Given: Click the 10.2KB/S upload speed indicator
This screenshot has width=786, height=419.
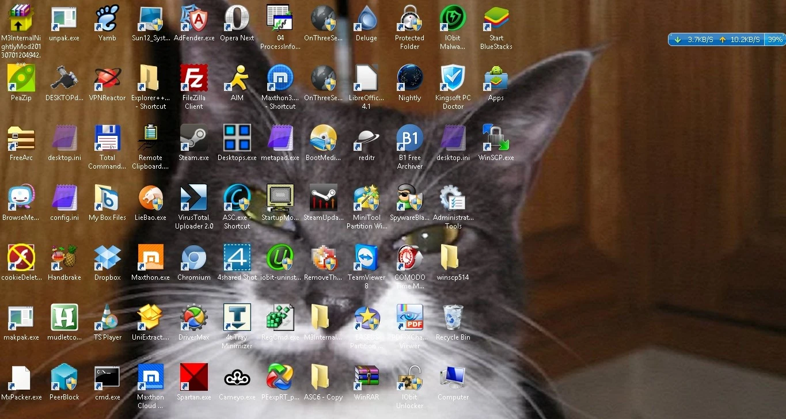Looking at the screenshot, I should pos(745,40).
